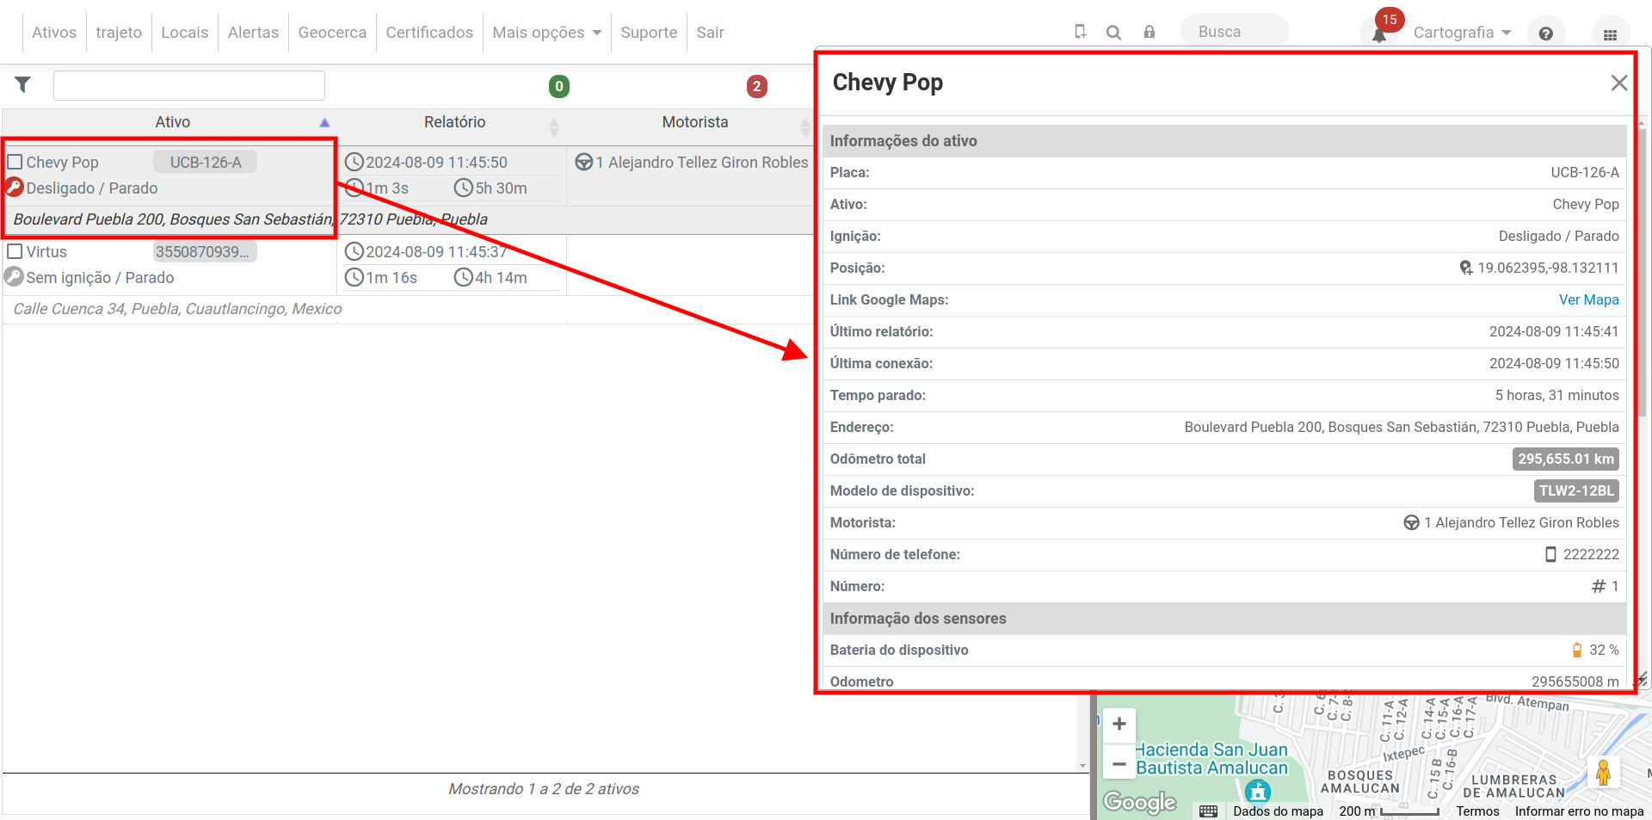Click the Termos map link
This screenshot has height=820, width=1652.
1477,811
